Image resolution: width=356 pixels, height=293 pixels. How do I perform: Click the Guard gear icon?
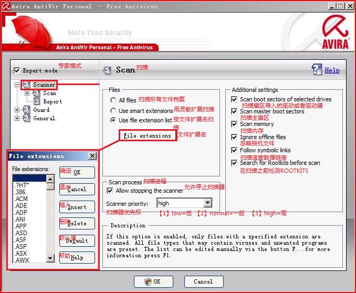[x=26, y=110]
